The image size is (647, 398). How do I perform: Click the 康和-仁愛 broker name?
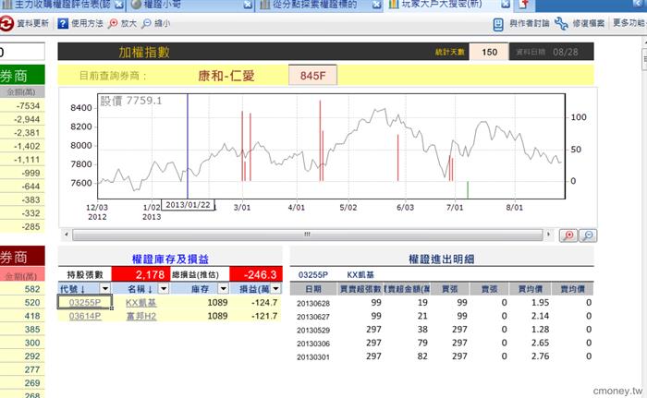point(226,76)
